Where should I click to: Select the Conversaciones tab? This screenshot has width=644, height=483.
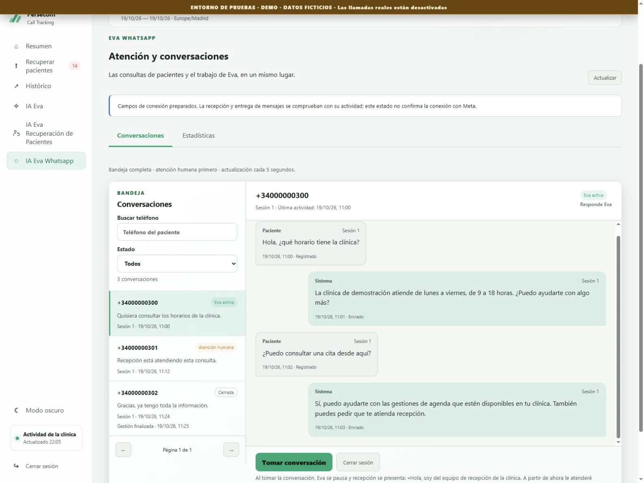[140, 136]
